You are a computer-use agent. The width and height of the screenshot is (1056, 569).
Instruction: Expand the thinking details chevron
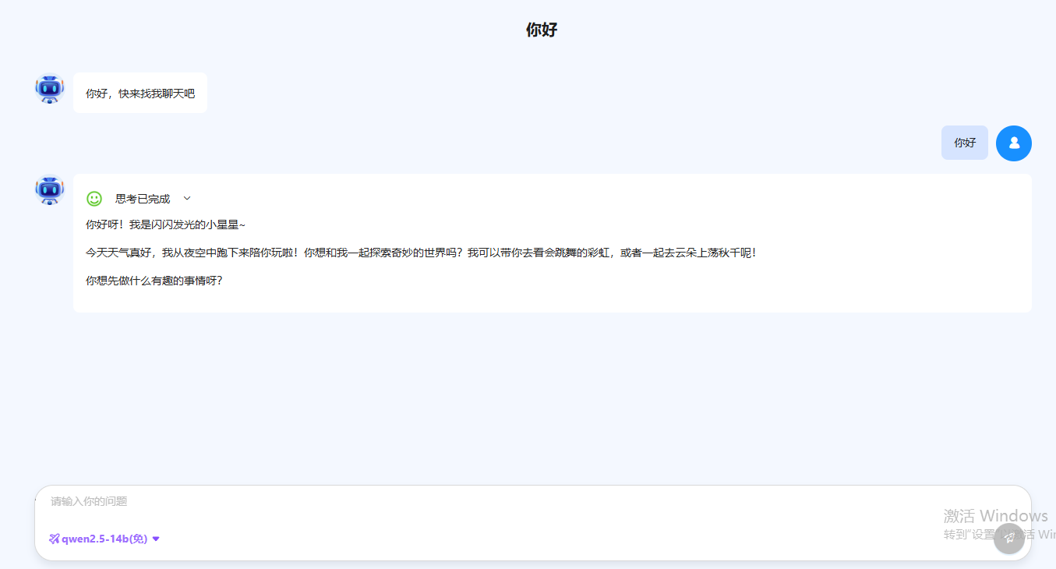[187, 199]
